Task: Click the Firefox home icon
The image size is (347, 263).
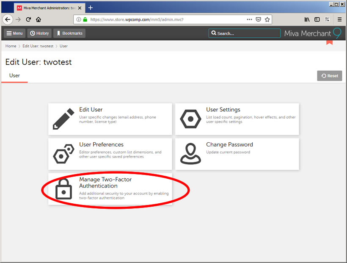Action: [39, 19]
